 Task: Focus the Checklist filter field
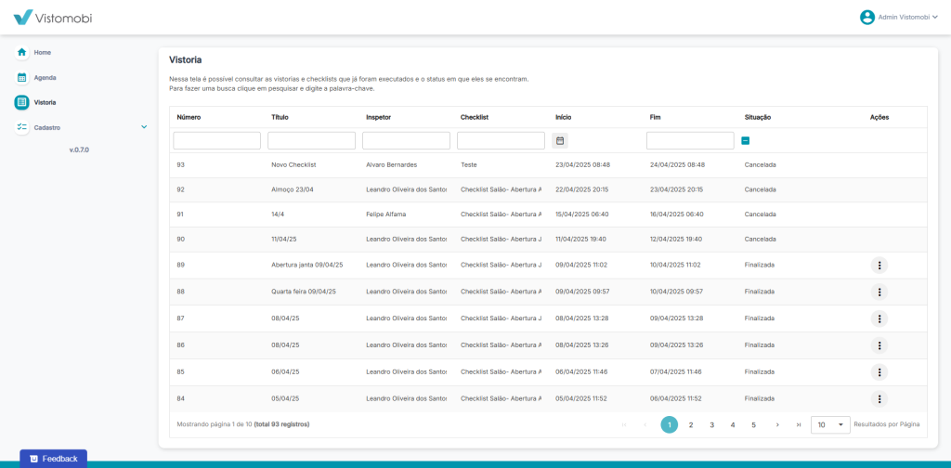pyautogui.click(x=501, y=140)
